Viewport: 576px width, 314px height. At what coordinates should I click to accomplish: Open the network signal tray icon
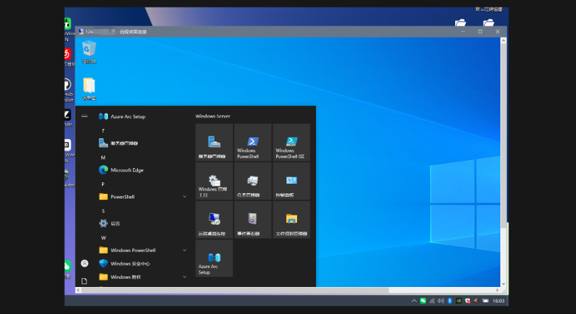click(x=432, y=300)
